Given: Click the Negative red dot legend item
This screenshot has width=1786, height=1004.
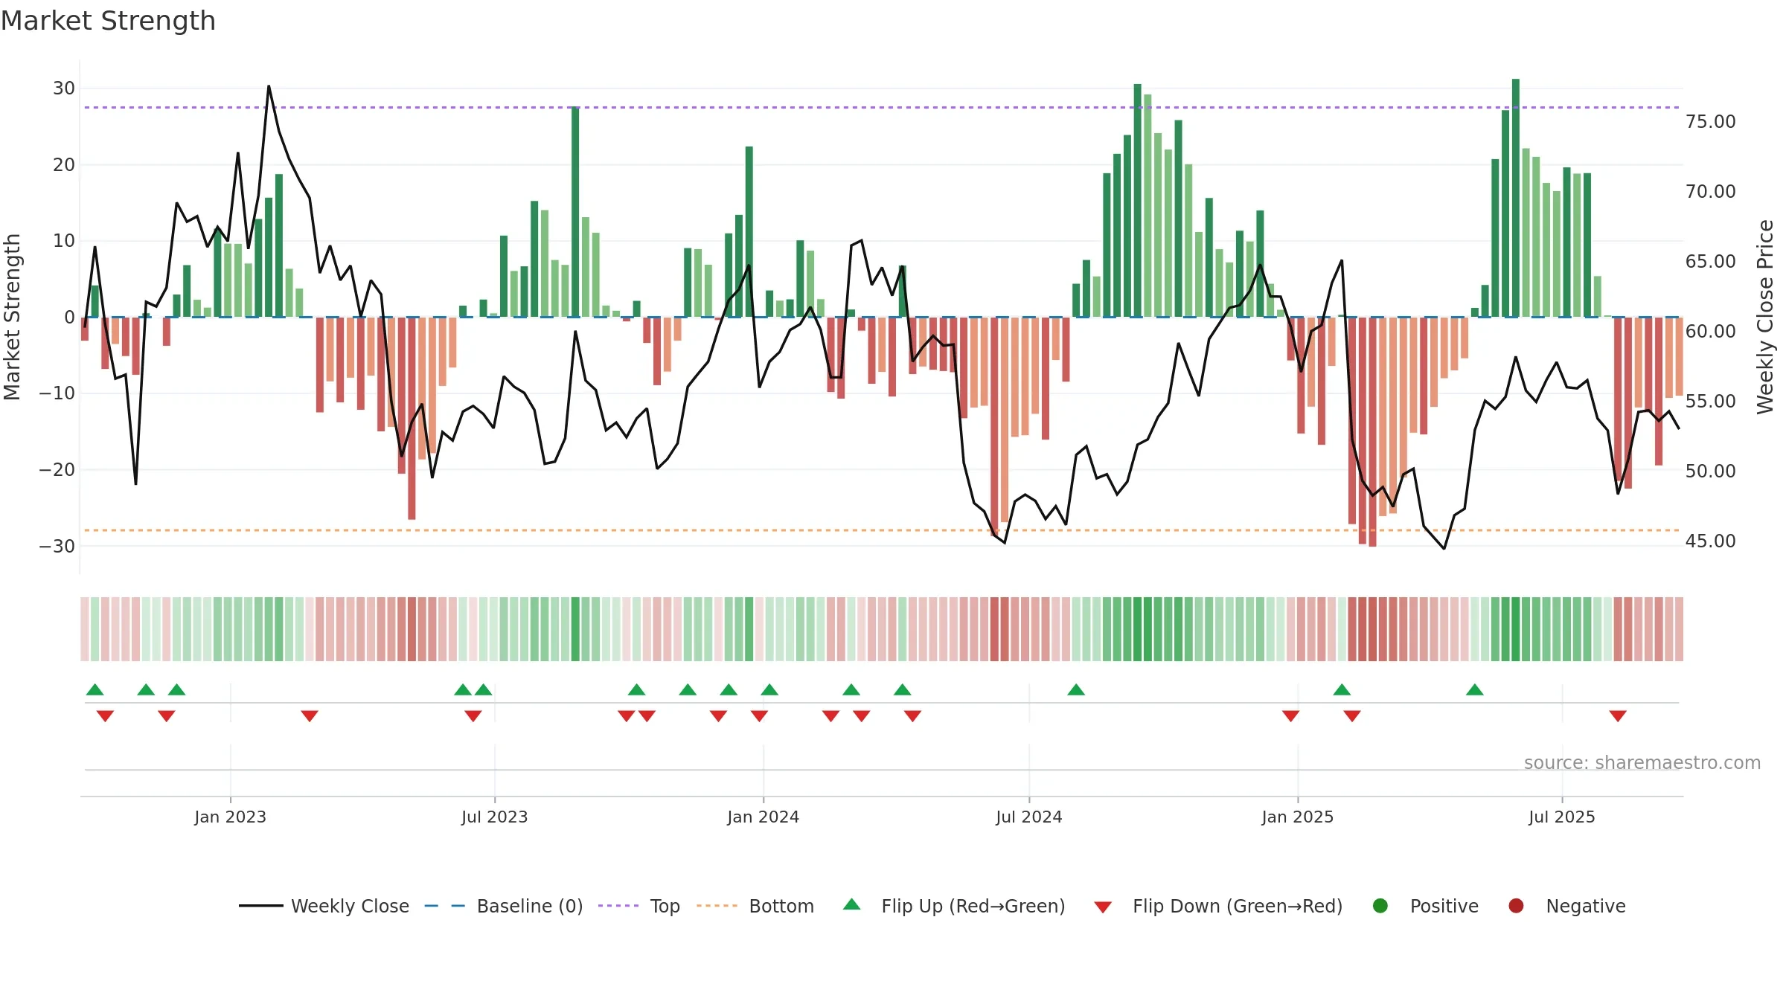Looking at the screenshot, I should 1566,906.
